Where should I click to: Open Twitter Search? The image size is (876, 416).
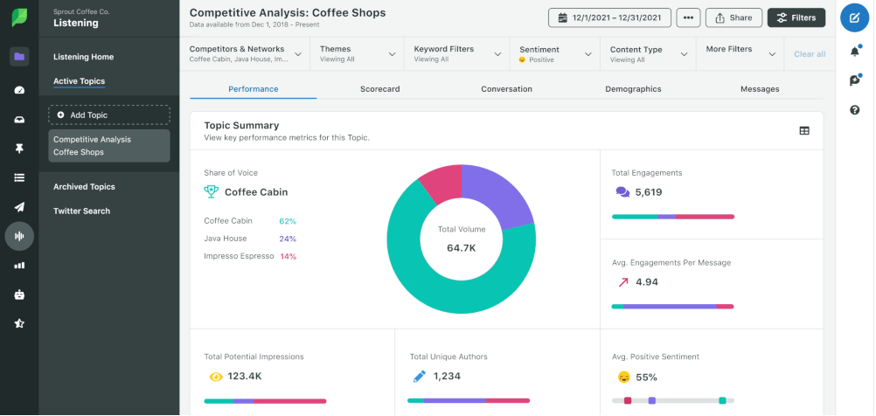81,211
